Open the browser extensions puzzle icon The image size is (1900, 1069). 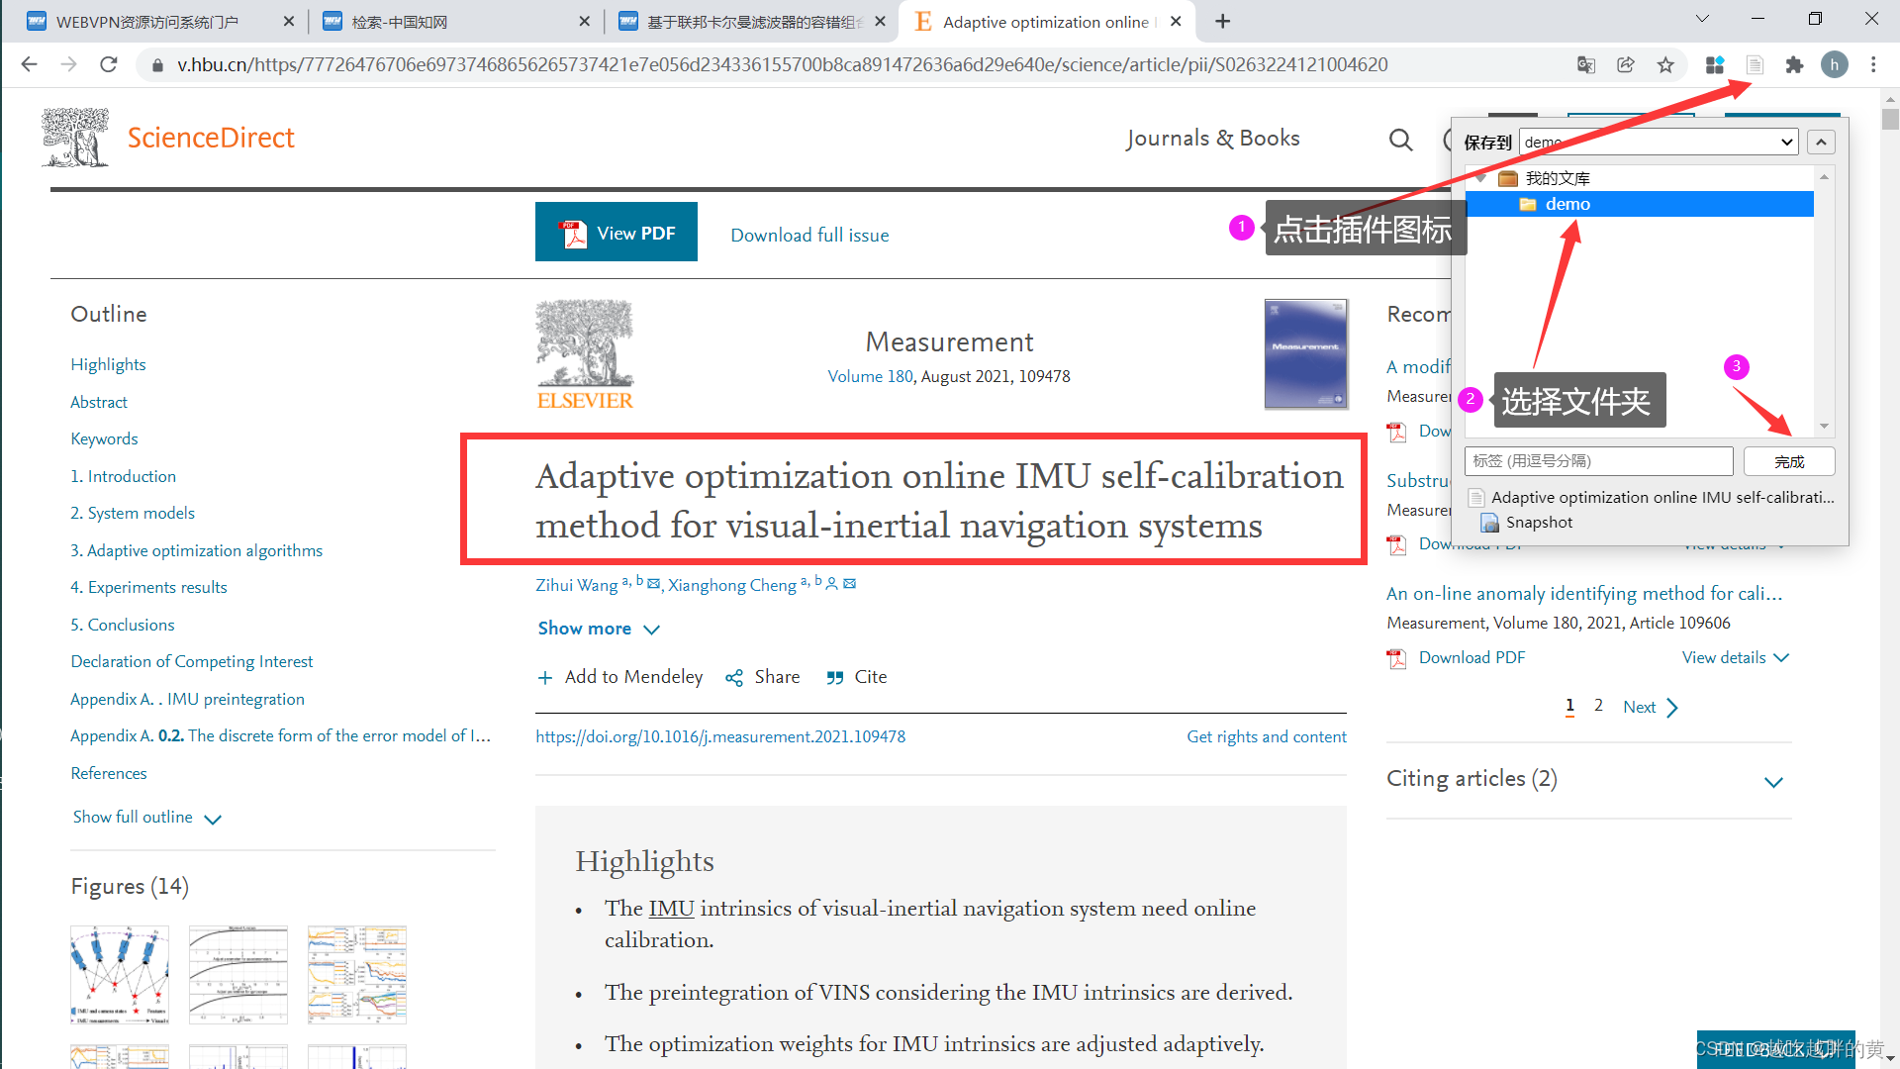coord(1794,65)
